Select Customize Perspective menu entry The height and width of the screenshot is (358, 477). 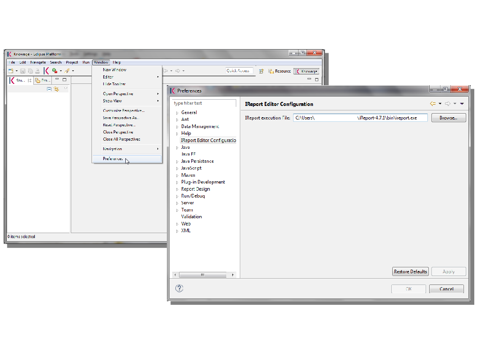pyautogui.click(x=127, y=111)
